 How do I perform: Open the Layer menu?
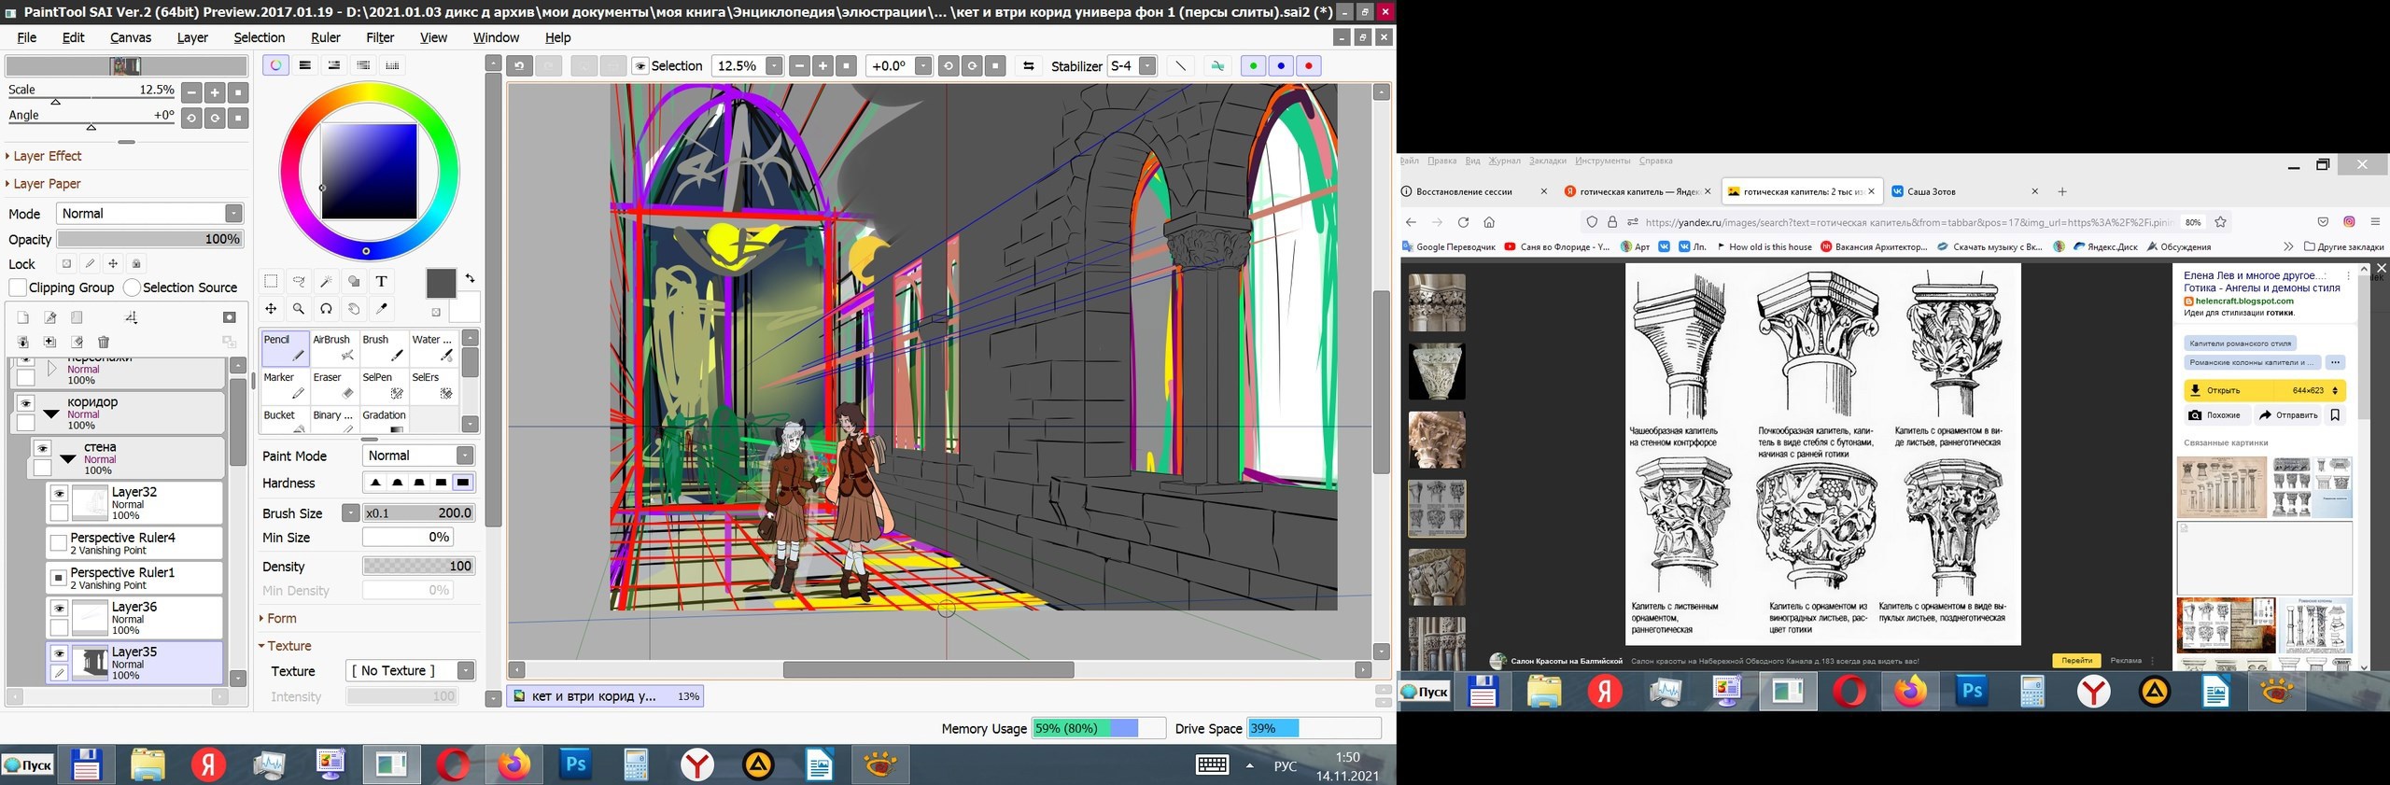click(x=192, y=37)
